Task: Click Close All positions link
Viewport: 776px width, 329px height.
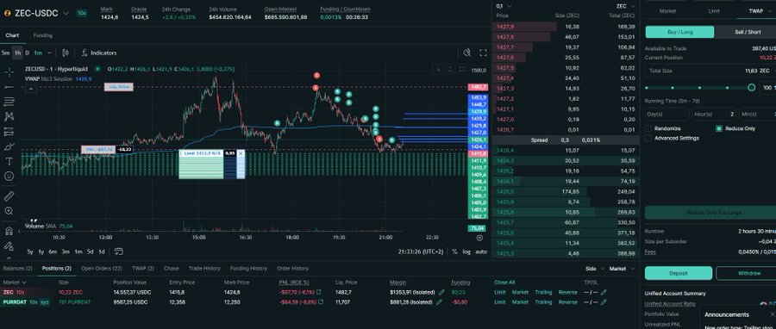Action: 504,282
